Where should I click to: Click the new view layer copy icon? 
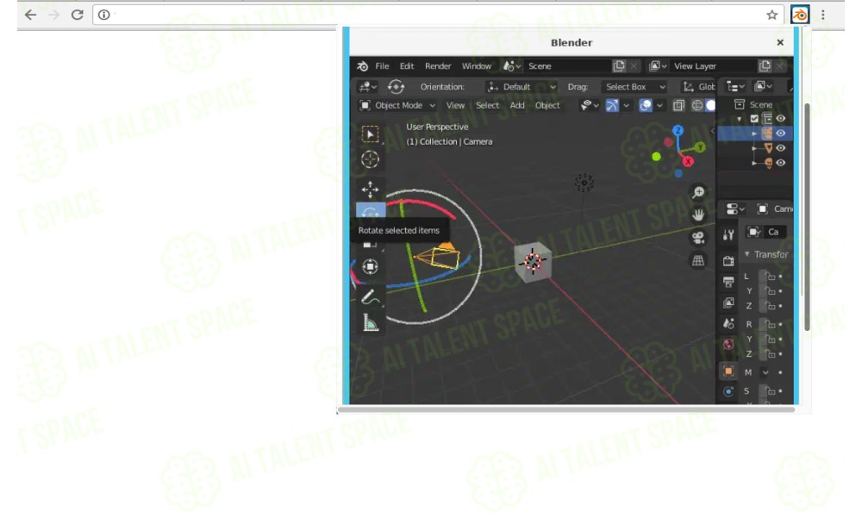[x=765, y=66]
